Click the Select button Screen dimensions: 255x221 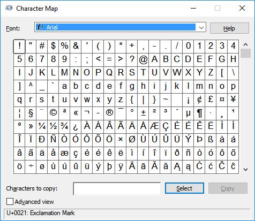[x=184, y=188]
